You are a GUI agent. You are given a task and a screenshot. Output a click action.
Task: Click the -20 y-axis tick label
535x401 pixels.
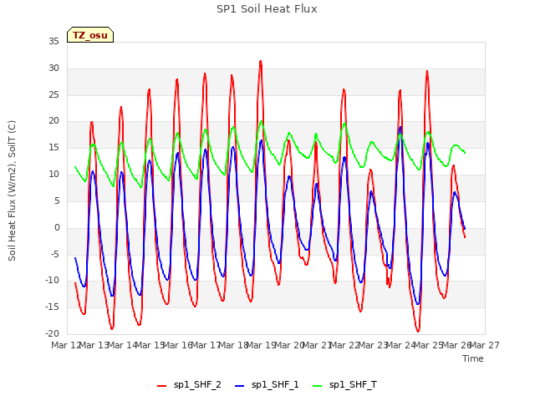(52, 333)
